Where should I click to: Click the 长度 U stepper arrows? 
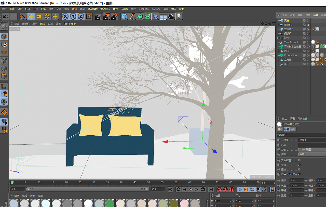(302, 185)
